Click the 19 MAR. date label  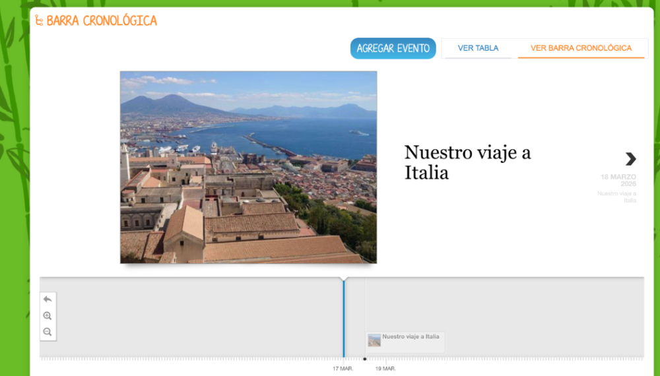pos(385,369)
